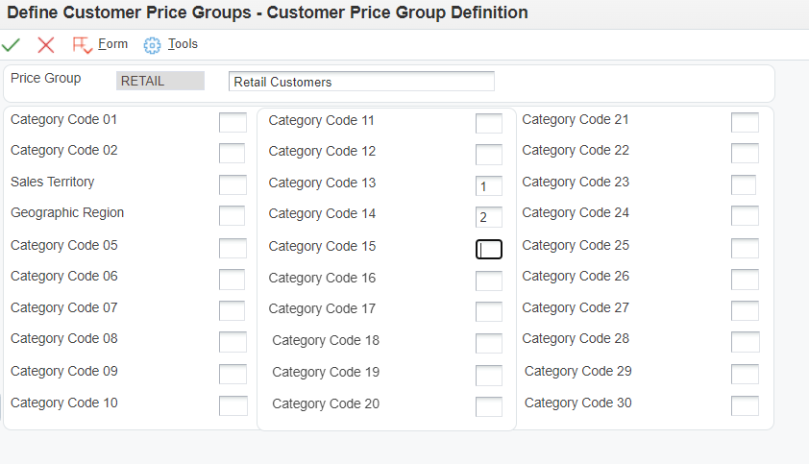Image resolution: width=809 pixels, height=464 pixels.
Task: Select the Category Code 10 input box
Action: [x=233, y=405]
